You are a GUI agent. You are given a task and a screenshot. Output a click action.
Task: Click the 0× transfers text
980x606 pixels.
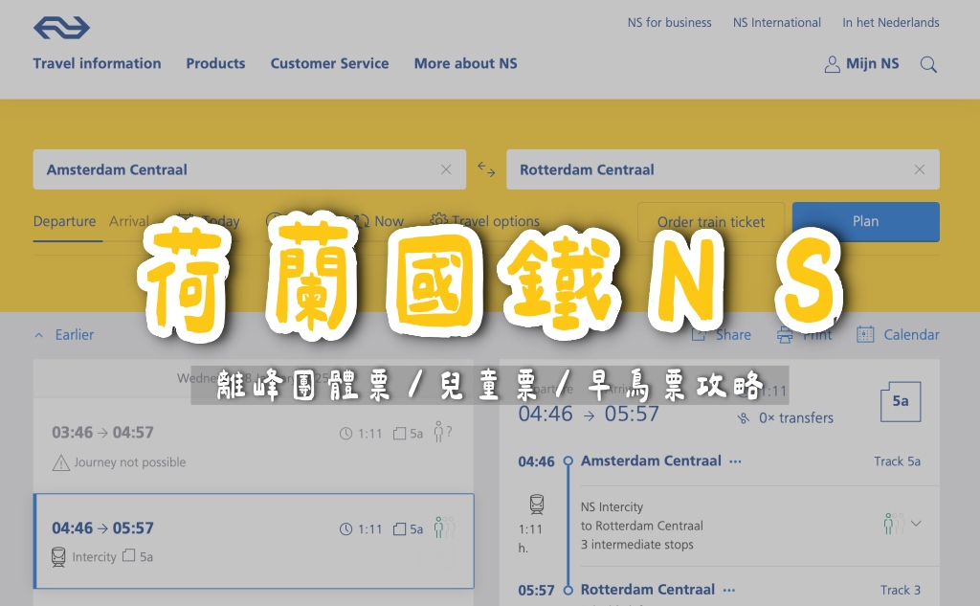[795, 417]
